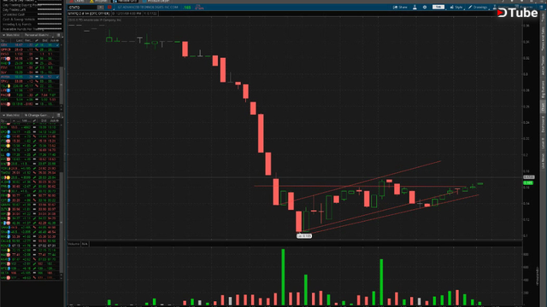The height and width of the screenshot is (307, 547).
Task: Click the Share button in chart toolbar
Action: coord(400,8)
